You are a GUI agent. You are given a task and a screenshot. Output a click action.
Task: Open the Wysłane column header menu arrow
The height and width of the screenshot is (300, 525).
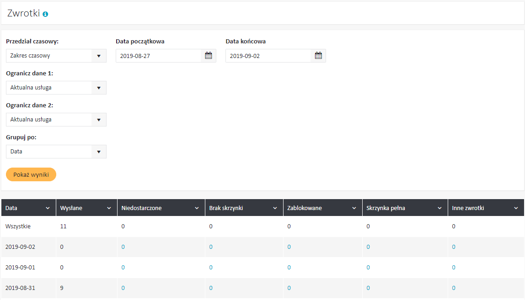pyautogui.click(x=109, y=208)
